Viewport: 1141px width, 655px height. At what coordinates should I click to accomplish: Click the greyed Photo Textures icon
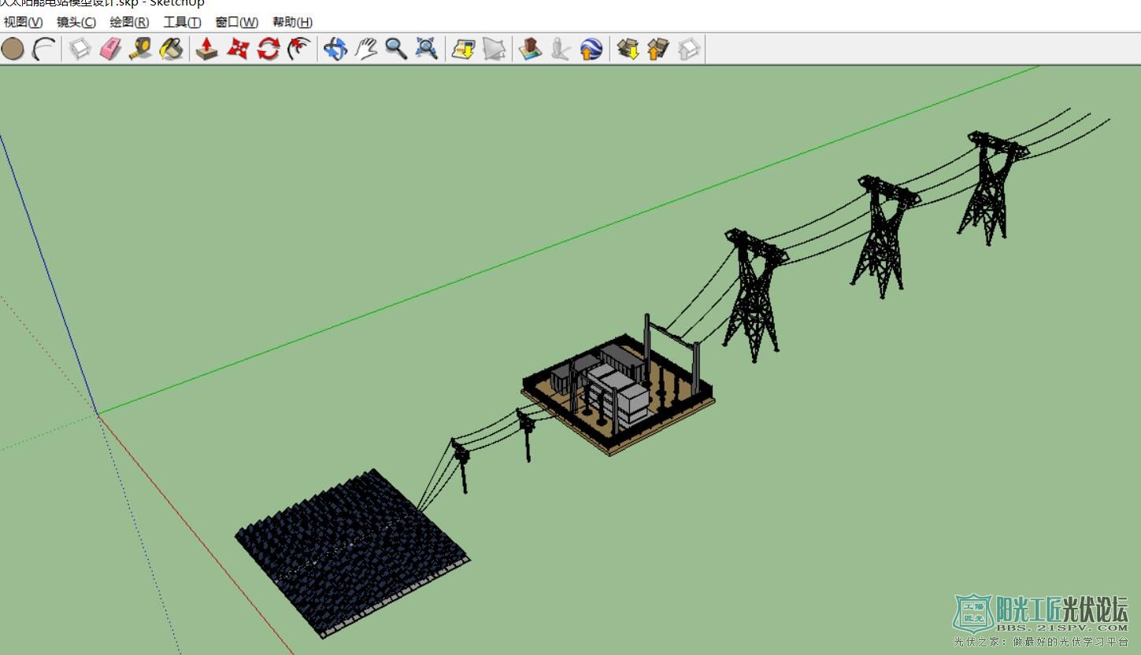[x=560, y=49]
